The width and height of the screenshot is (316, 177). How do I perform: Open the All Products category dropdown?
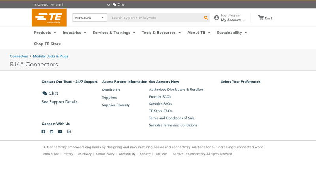point(90,18)
